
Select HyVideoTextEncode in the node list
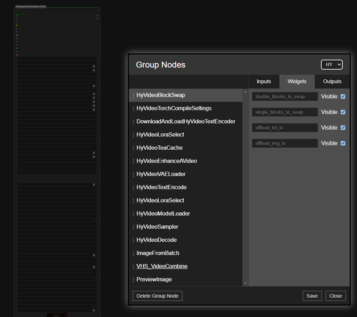coord(185,187)
